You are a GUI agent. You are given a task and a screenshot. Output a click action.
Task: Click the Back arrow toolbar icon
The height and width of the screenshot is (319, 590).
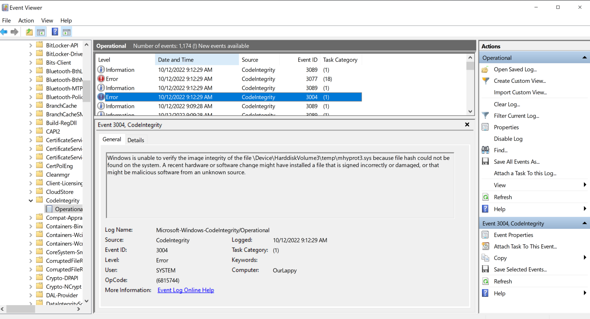pos(4,32)
